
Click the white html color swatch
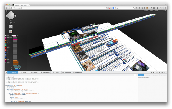tap(6, 36)
